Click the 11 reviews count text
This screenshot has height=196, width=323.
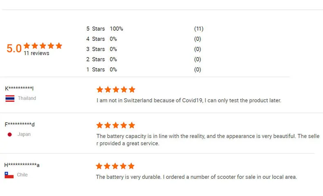(36, 54)
